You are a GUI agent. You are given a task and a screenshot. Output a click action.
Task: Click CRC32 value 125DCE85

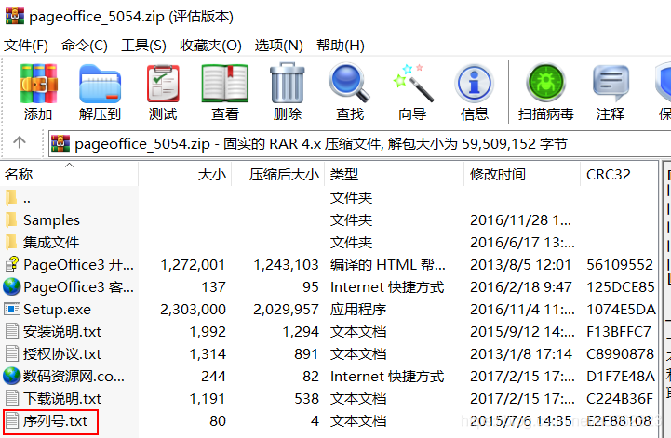pos(621,286)
